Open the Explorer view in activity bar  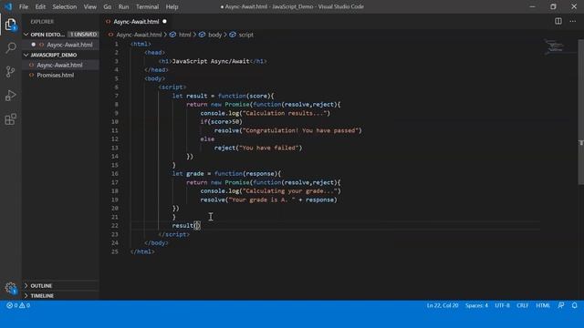click(x=10, y=25)
